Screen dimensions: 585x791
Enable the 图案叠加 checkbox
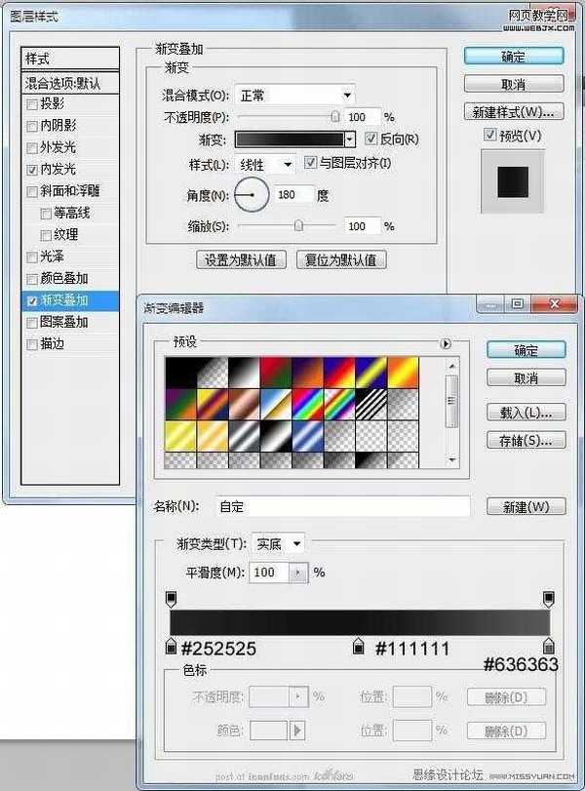coord(32,323)
